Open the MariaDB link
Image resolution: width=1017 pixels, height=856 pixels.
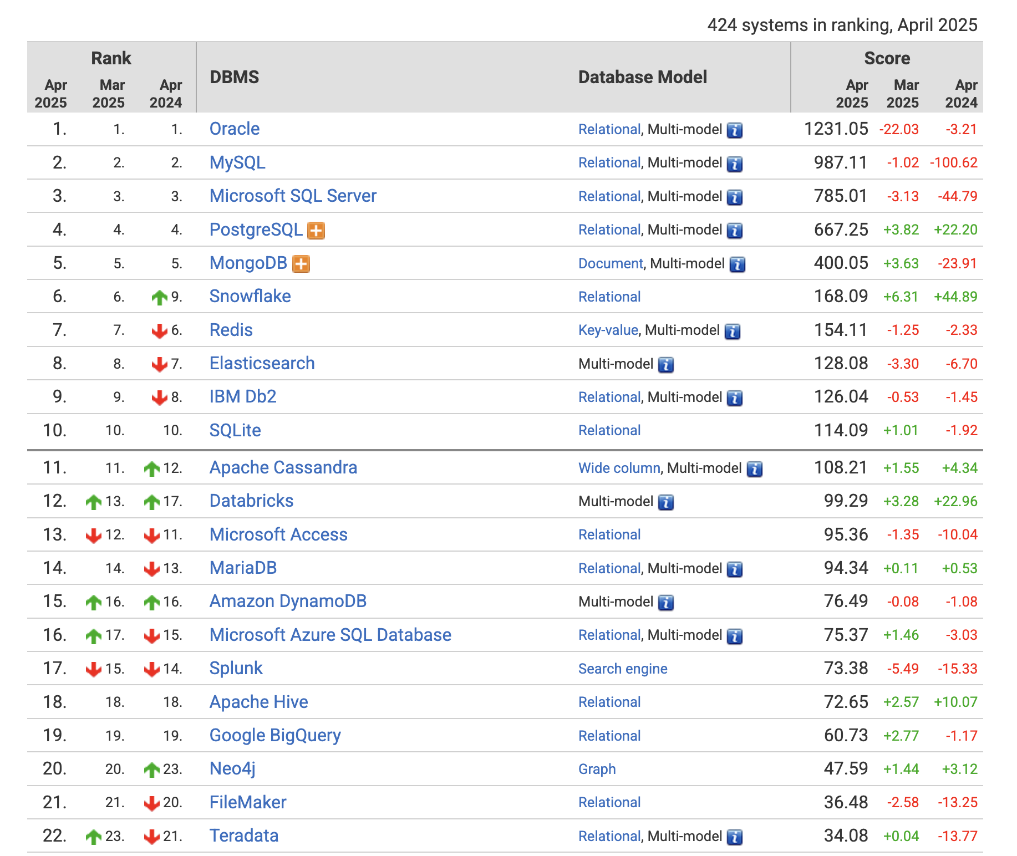(243, 568)
